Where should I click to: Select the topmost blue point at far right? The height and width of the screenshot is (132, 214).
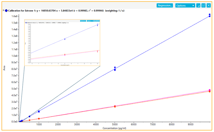[x=210, y=14]
